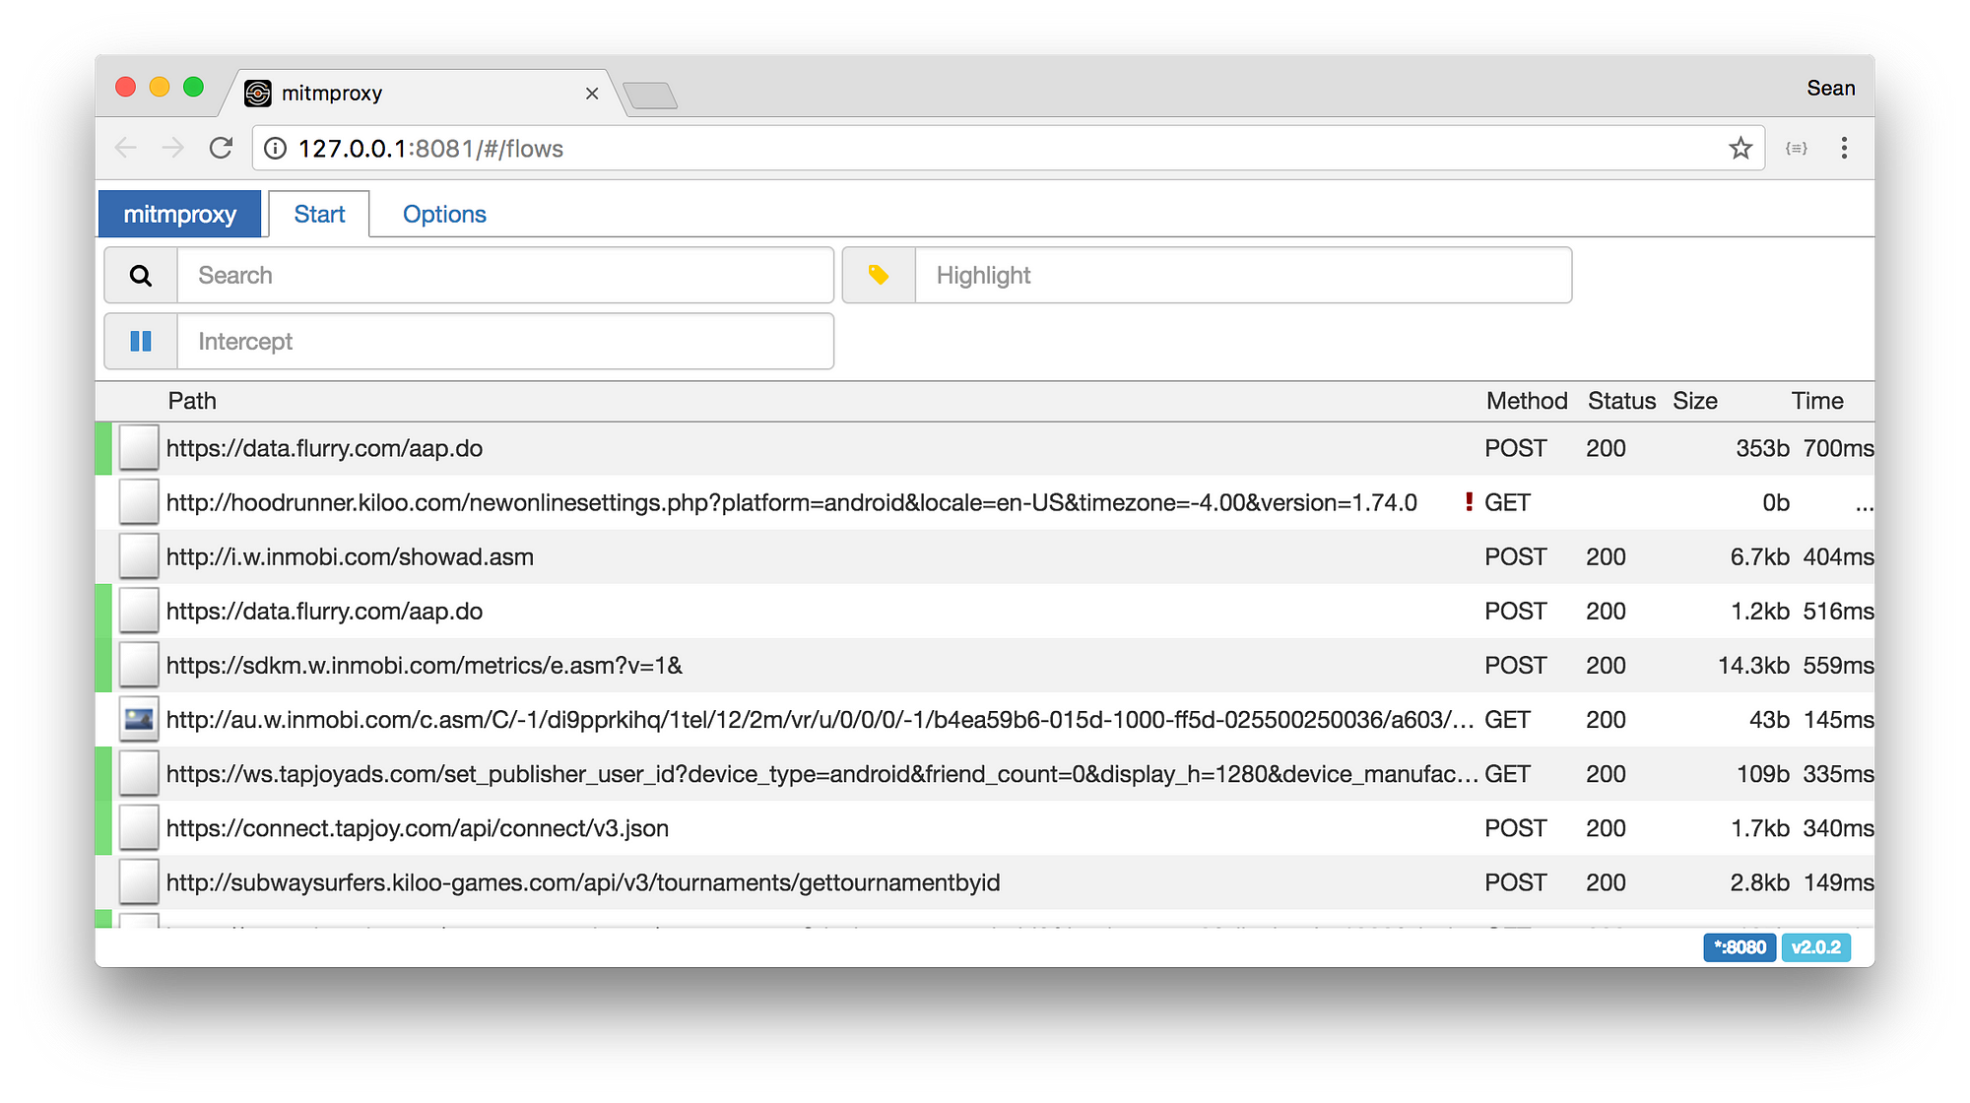1970x1103 pixels.
Task: Switch to the Start tab
Action: click(x=319, y=214)
